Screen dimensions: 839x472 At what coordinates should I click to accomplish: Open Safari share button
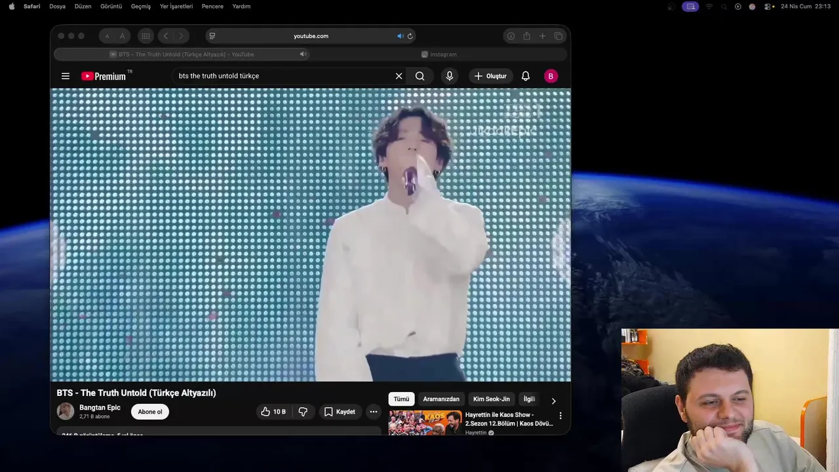(x=526, y=36)
